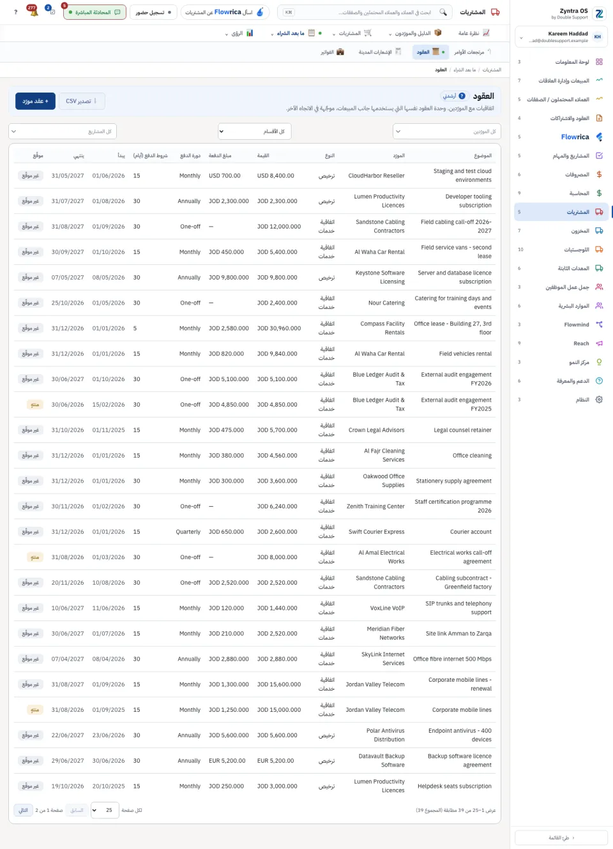Open المحاسبة accounting in sidebar

561,193
